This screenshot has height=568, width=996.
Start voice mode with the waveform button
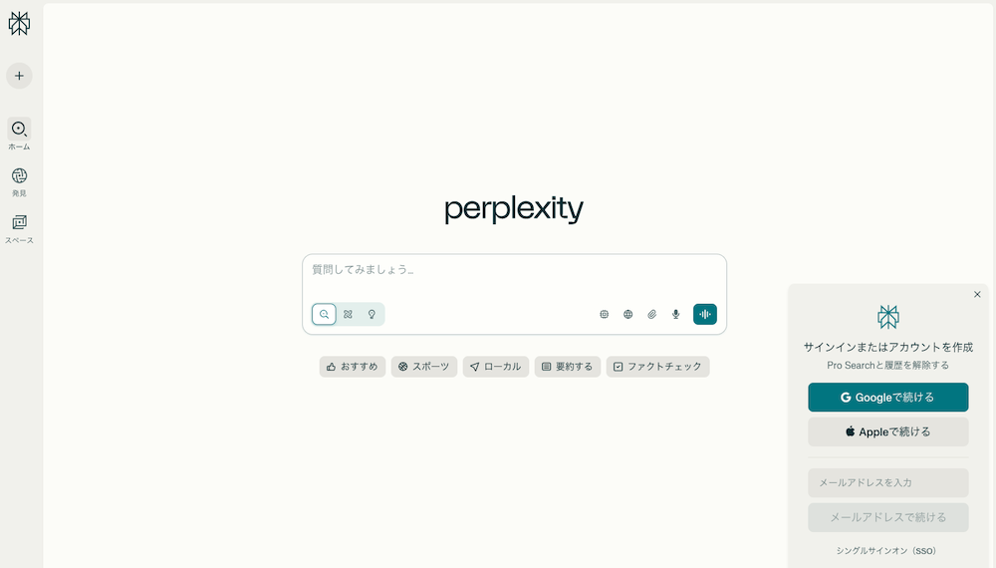click(x=705, y=314)
